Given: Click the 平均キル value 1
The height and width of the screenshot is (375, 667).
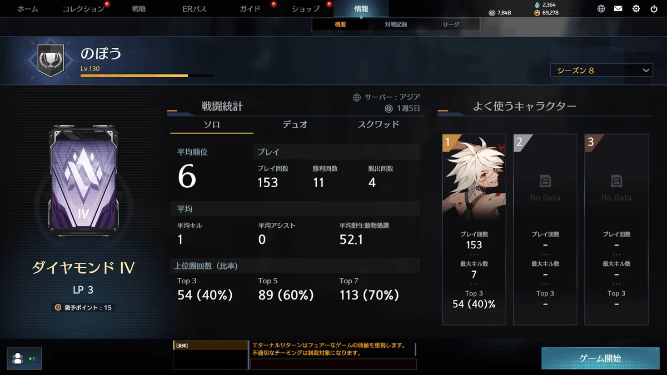Looking at the screenshot, I should tap(180, 239).
